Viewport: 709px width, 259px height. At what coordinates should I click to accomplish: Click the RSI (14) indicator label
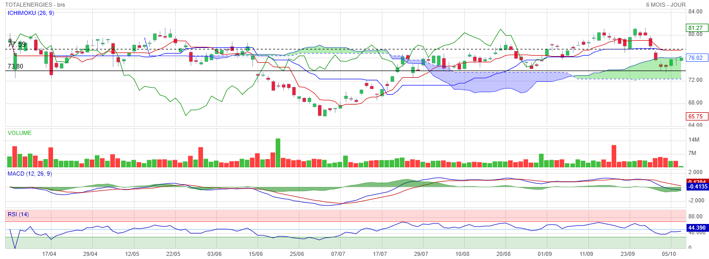[18, 214]
